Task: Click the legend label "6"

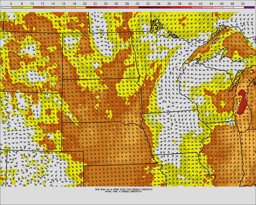Action: (11, 4)
